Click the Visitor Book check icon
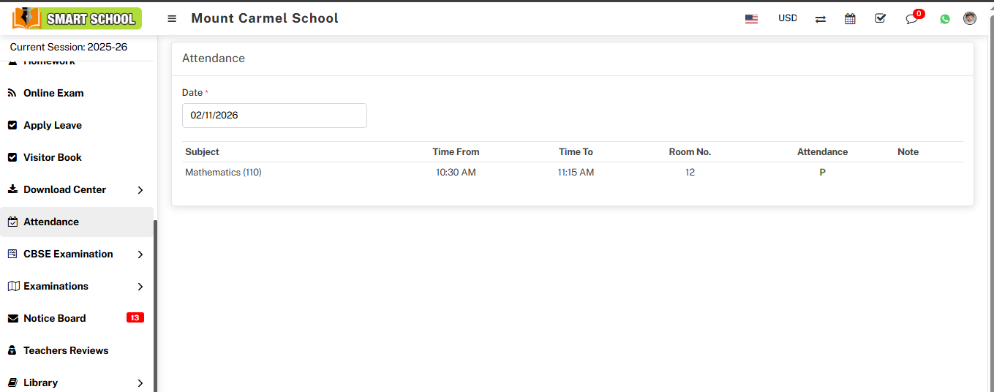Screen dimensions: 994x392 coord(12,157)
